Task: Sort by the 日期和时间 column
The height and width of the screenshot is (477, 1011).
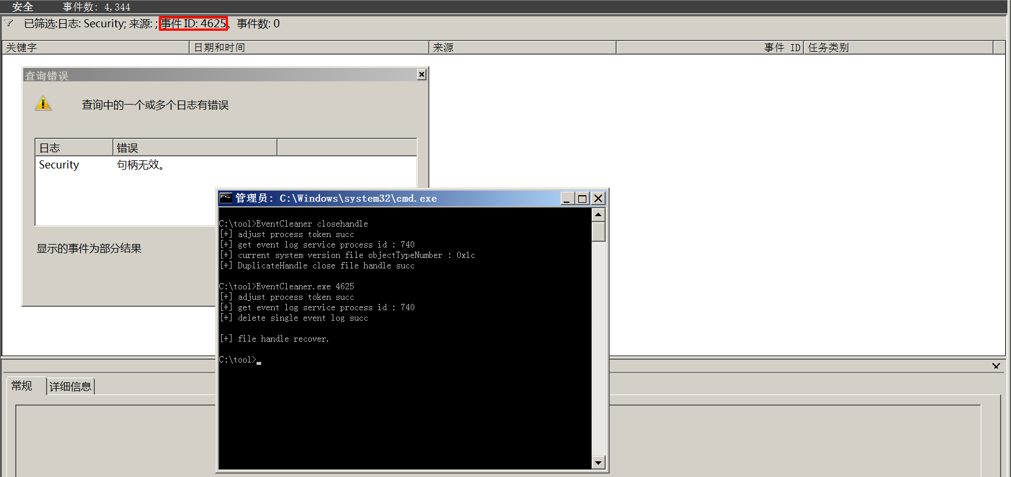Action: coord(308,48)
